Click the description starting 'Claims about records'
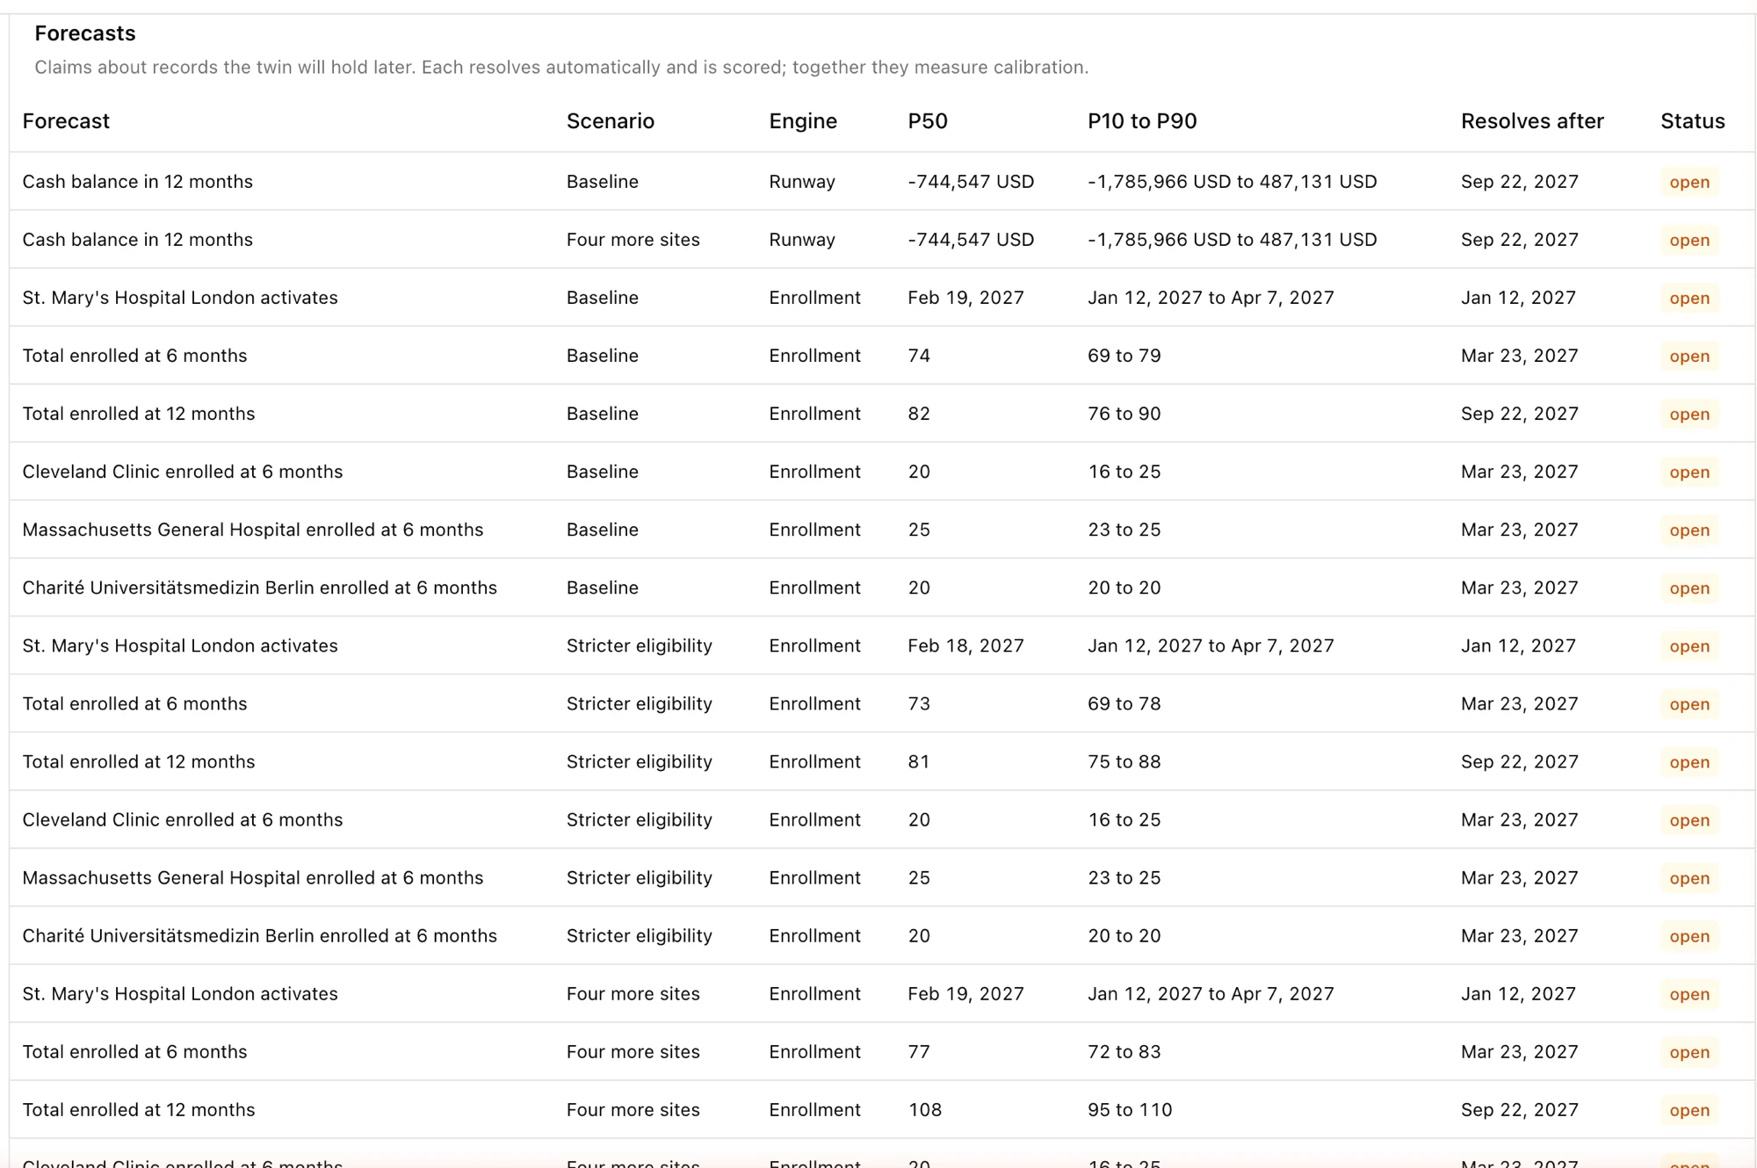This screenshot has height=1168, width=1757. click(x=561, y=68)
